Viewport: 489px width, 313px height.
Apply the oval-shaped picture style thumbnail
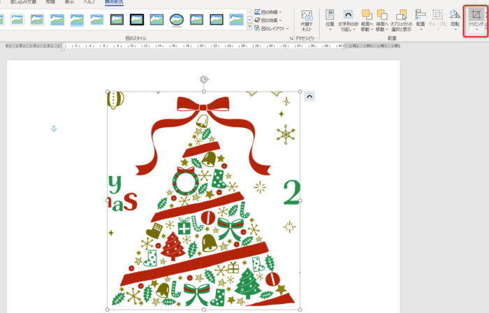coord(177,20)
